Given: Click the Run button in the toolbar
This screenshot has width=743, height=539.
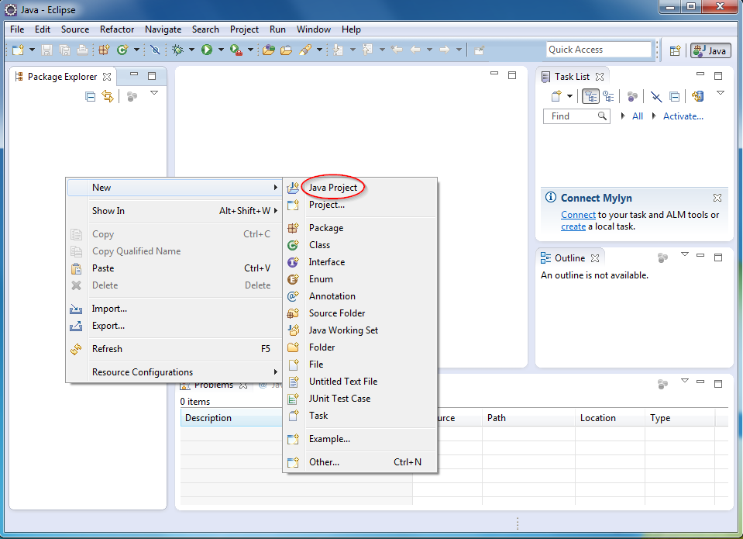Looking at the screenshot, I should pos(207,50).
